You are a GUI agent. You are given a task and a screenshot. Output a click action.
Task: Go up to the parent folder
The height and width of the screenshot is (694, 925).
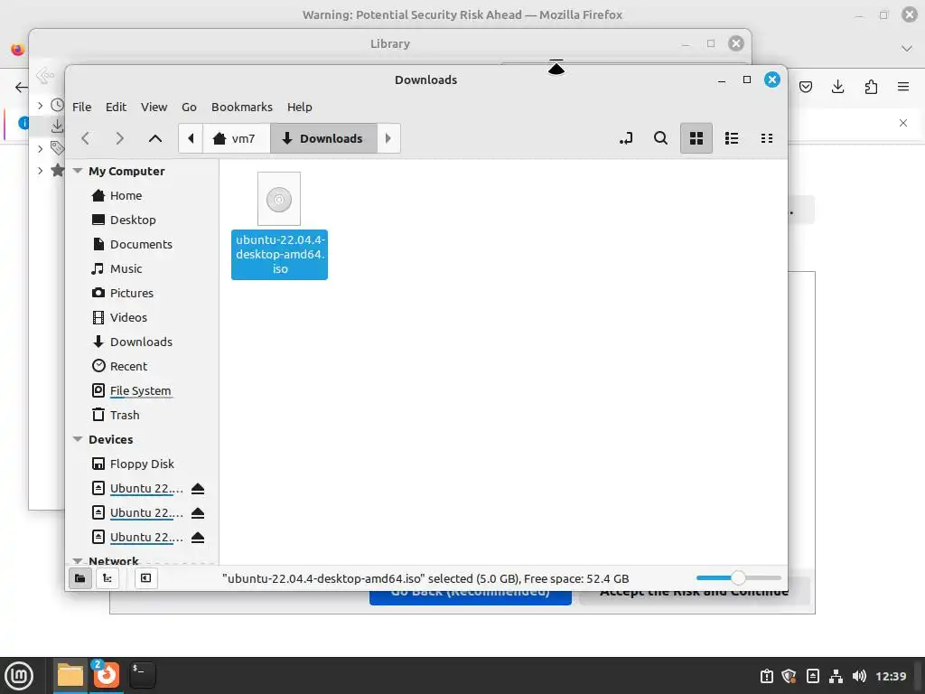(x=155, y=138)
